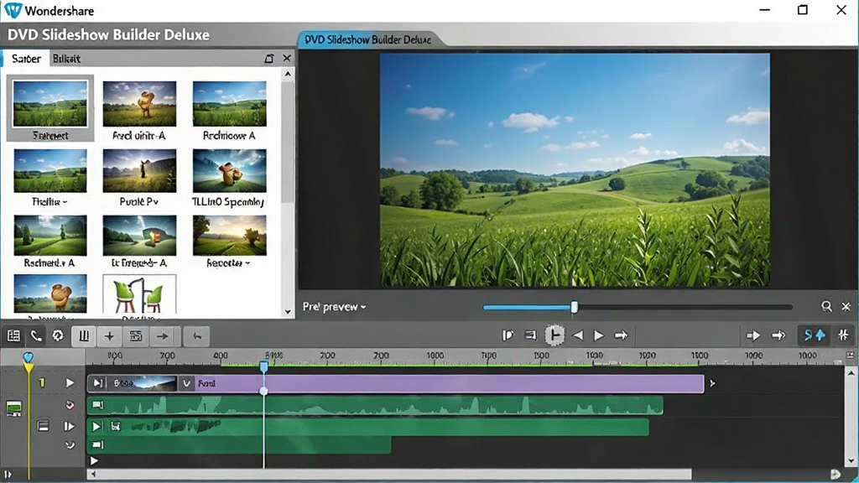859x483 pixels.
Task: Click the small icon at the ruler's right end
Action: pyautogui.click(x=850, y=356)
